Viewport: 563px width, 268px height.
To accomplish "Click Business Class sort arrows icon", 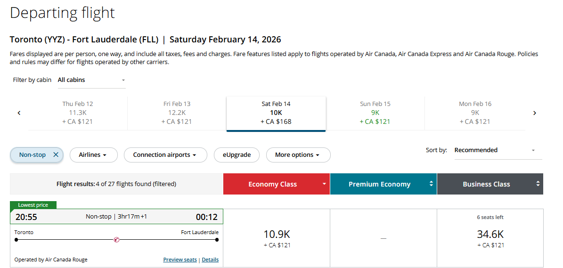I will point(538,184).
